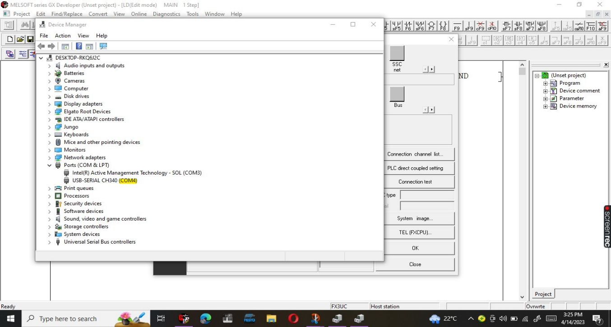Click the PLC type input field
This screenshot has width=611, height=327.
coord(427,195)
